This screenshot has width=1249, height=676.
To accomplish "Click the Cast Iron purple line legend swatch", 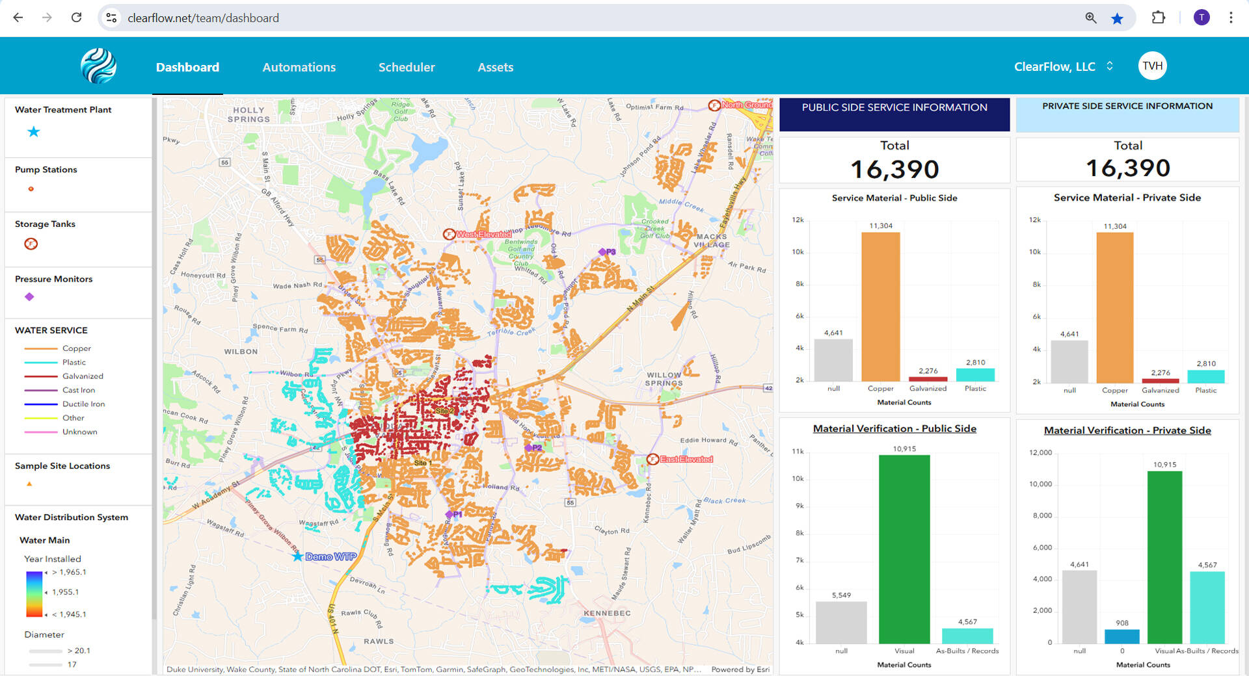I will point(41,390).
